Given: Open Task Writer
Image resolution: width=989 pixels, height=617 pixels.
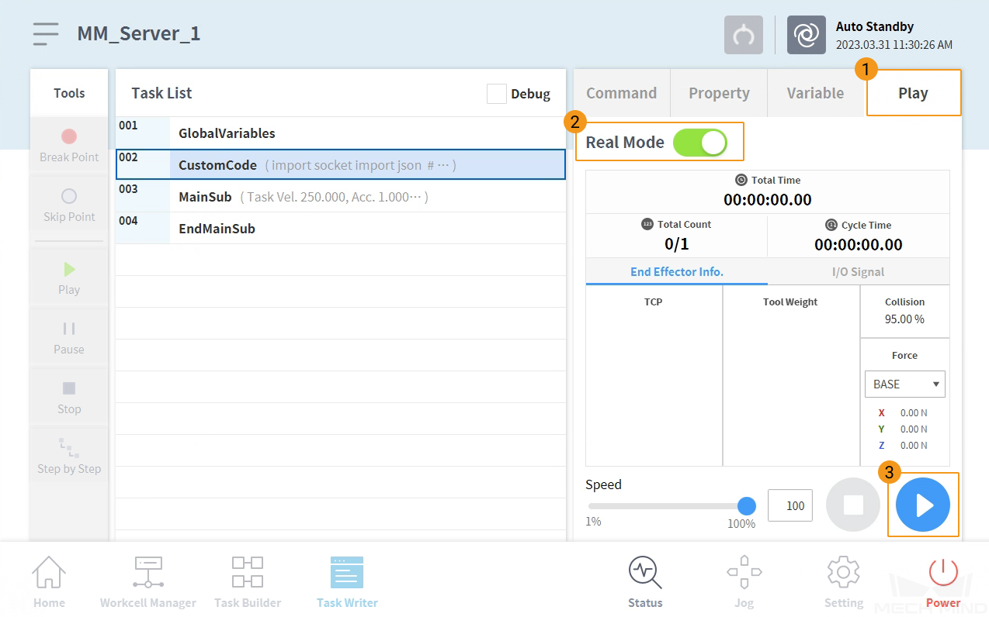Looking at the screenshot, I should 347,582.
